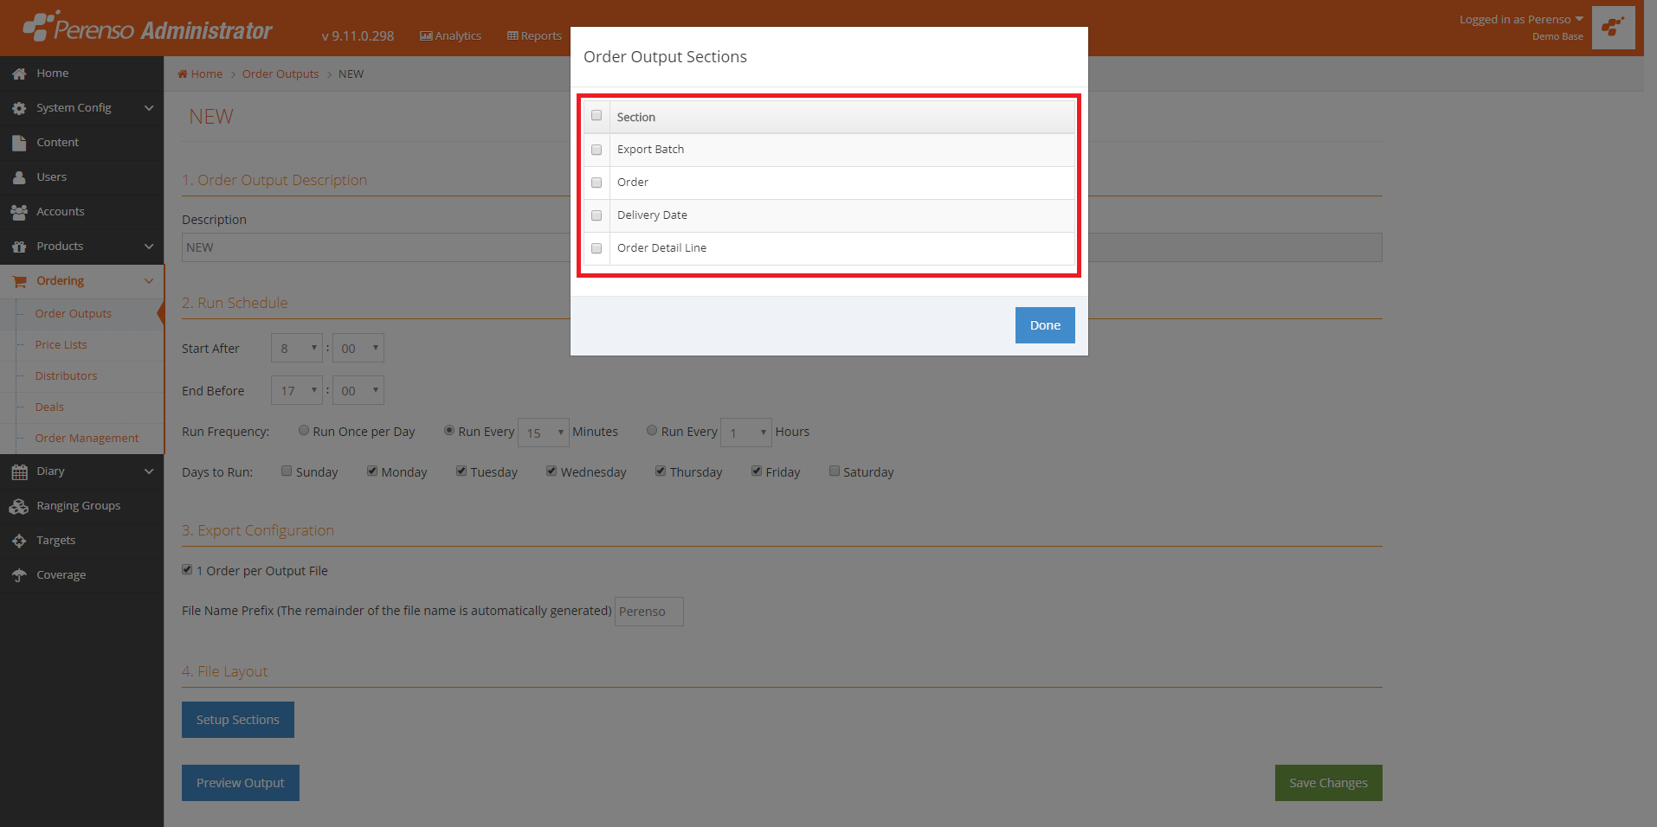The height and width of the screenshot is (827, 1657).
Task: Expand Diary menu chevron
Action: click(149, 471)
